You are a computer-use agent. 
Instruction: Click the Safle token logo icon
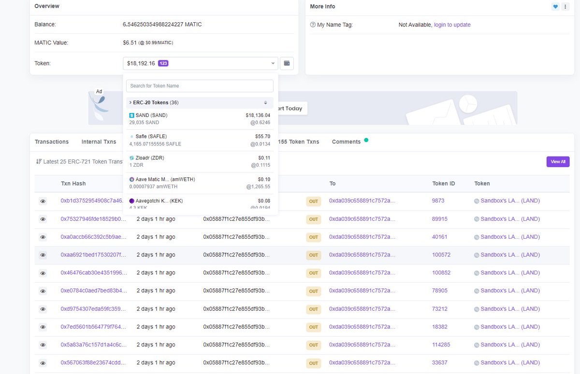tap(131, 137)
